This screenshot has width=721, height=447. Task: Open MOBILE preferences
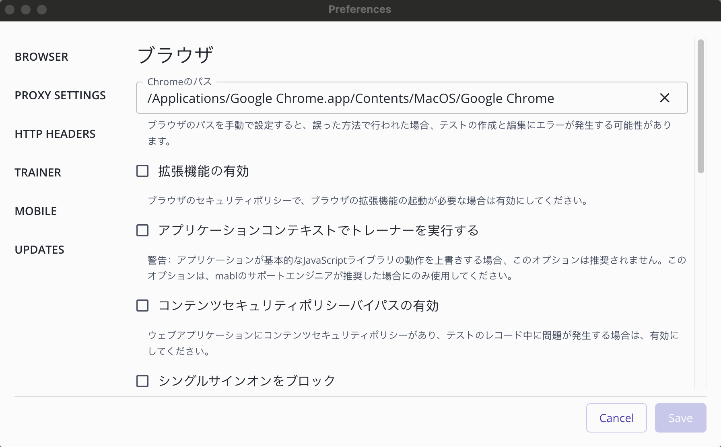point(36,211)
